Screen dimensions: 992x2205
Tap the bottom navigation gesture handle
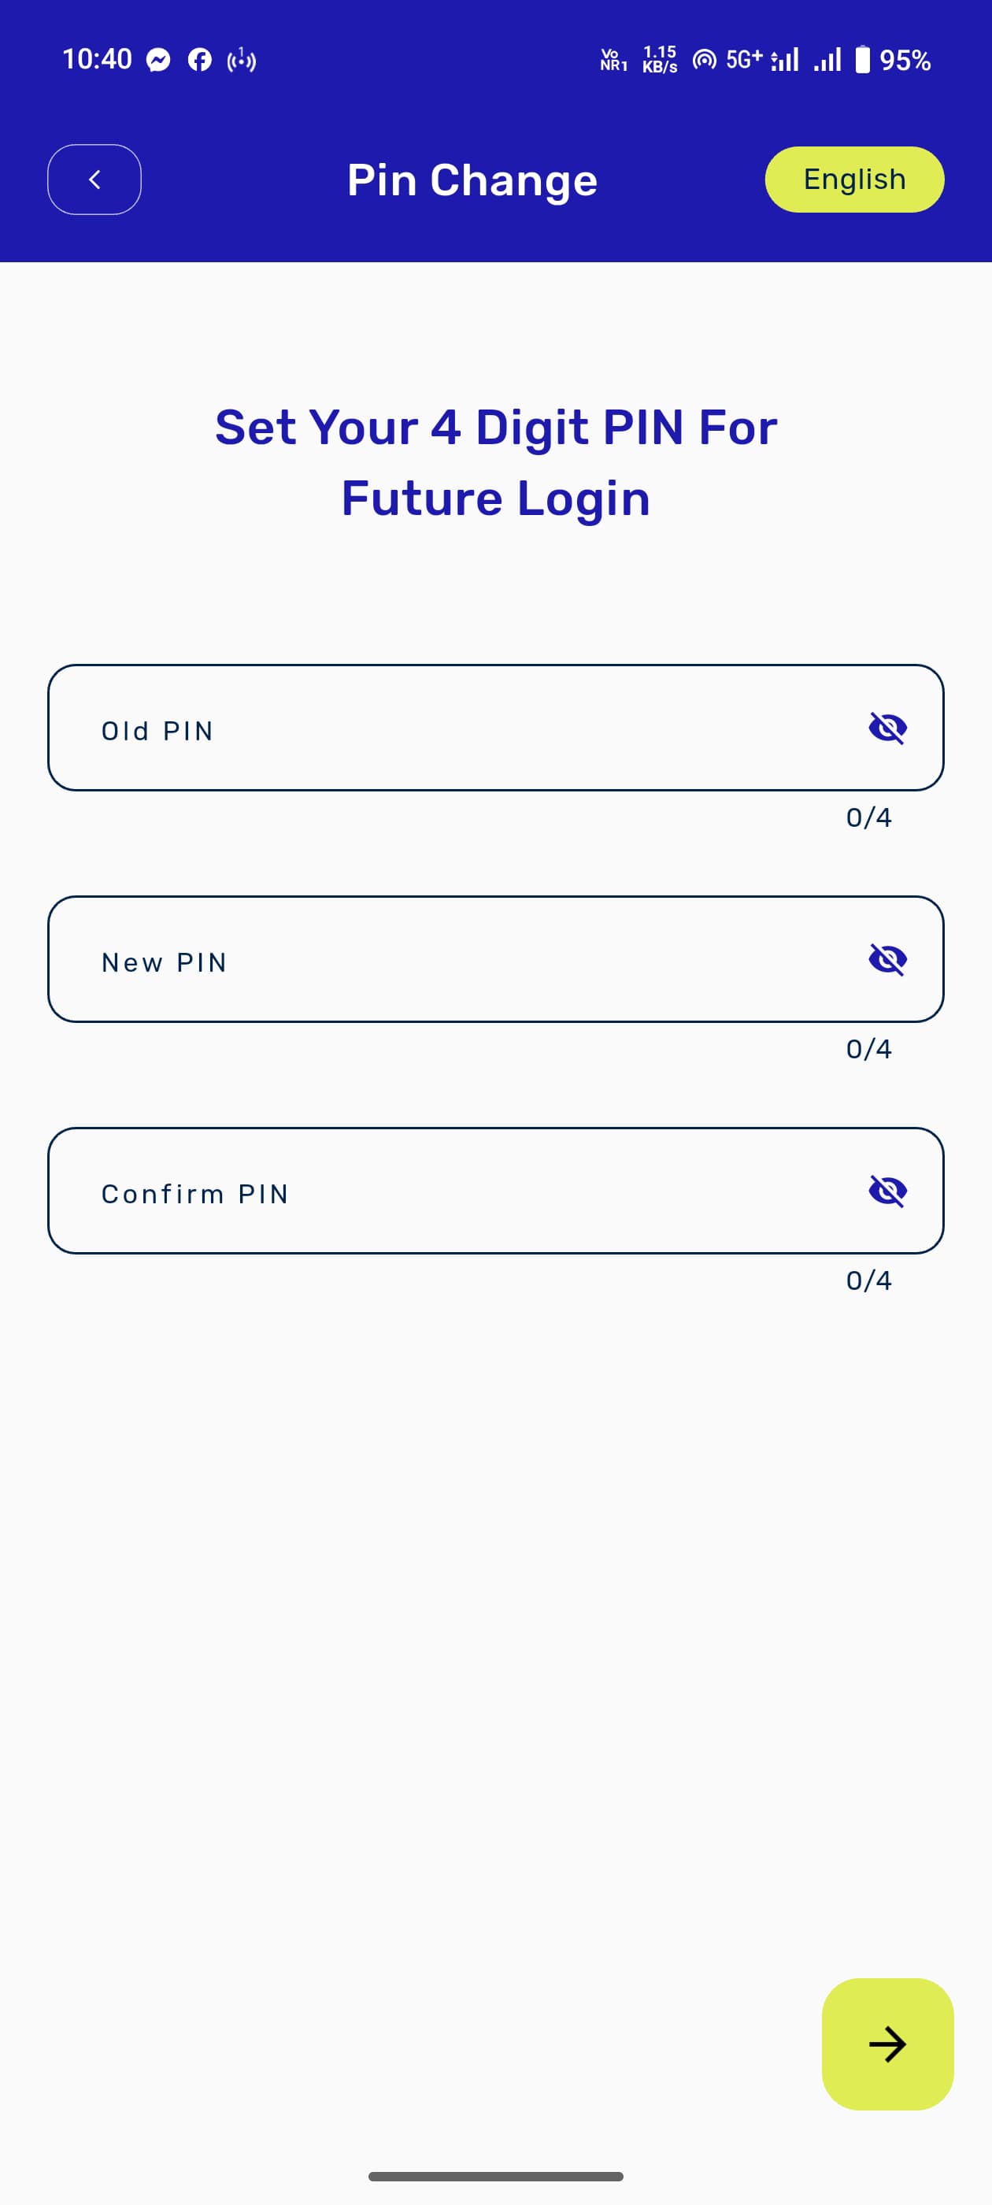[x=495, y=2176]
